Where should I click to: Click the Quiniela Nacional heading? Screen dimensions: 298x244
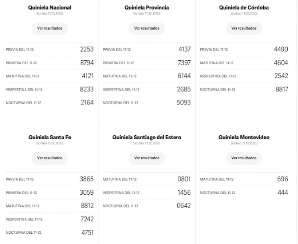(x=50, y=7)
